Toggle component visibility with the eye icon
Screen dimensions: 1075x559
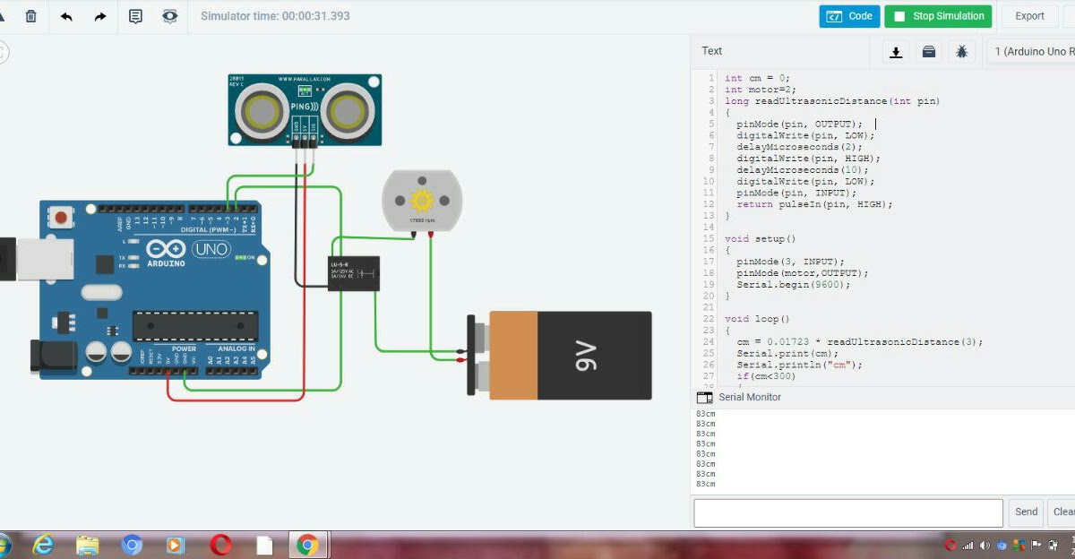click(170, 15)
